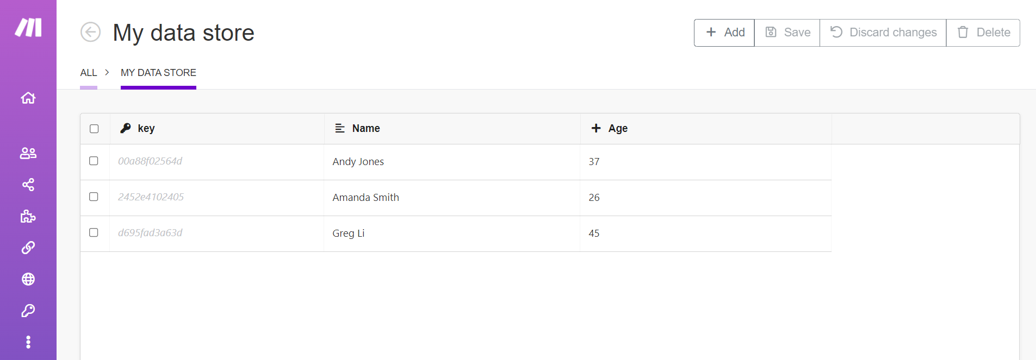The width and height of the screenshot is (1036, 360).
Task: Tick the select-all checkbox in the header
Action: tap(94, 129)
